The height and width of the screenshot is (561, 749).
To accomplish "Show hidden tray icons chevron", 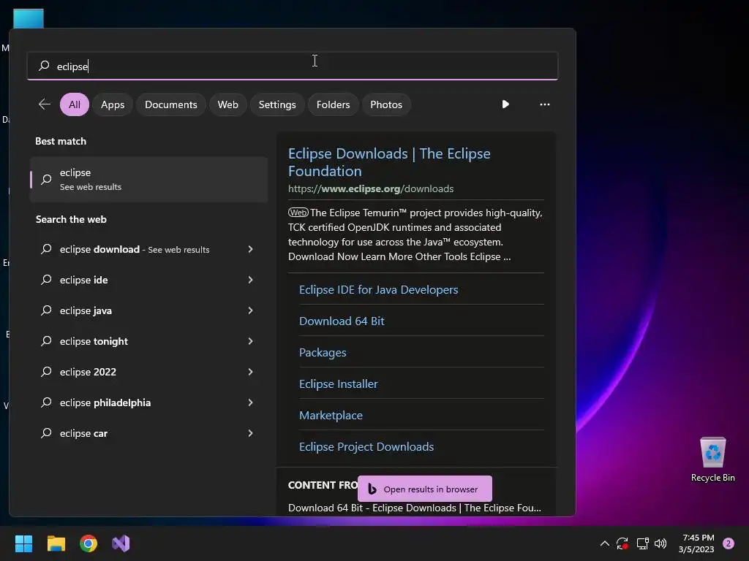I will click(x=604, y=543).
